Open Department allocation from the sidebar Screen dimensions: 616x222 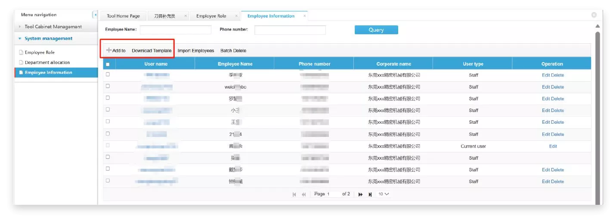[x=47, y=63]
